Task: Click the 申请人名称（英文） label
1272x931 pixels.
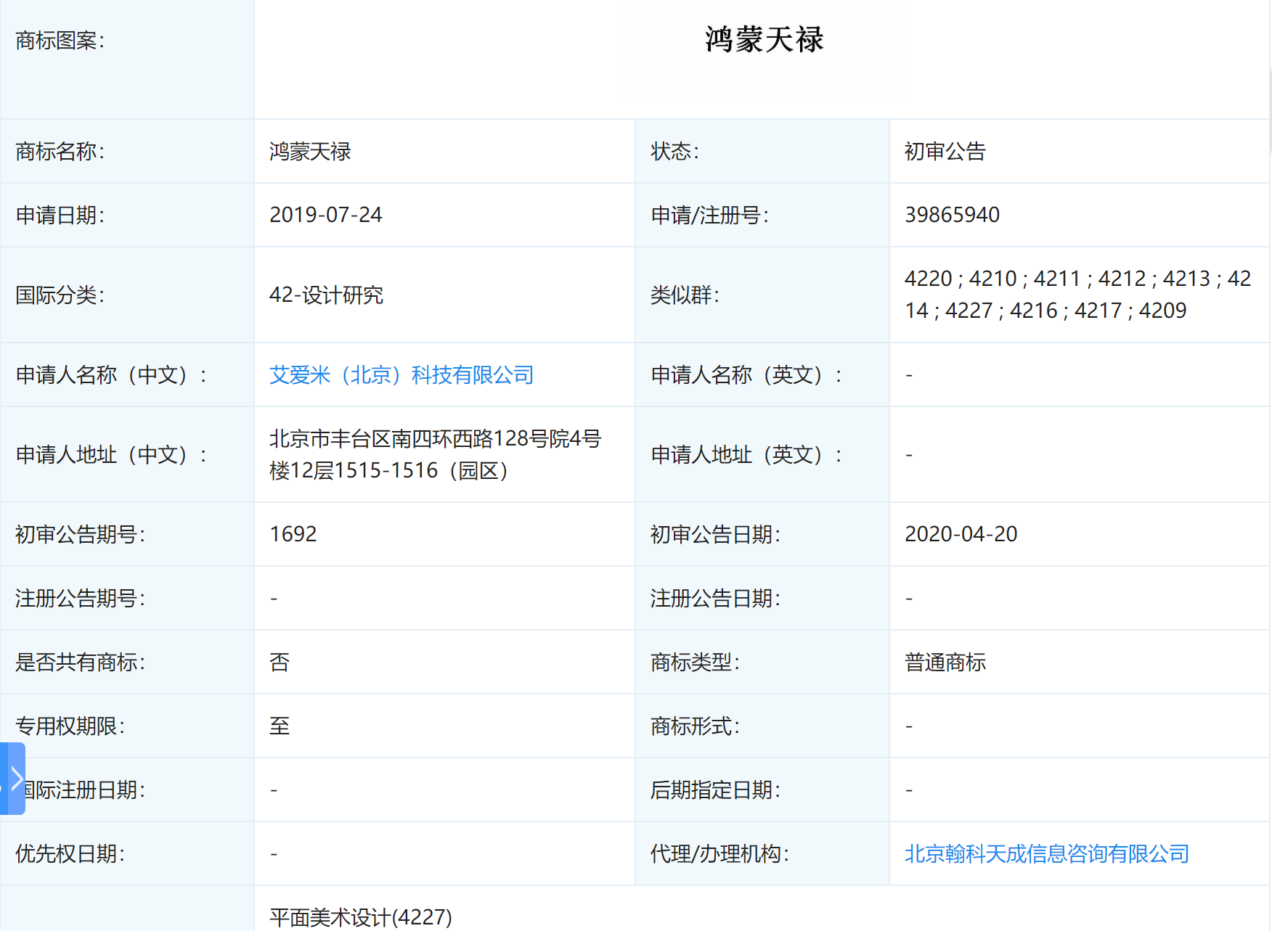Action: (x=746, y=375)
